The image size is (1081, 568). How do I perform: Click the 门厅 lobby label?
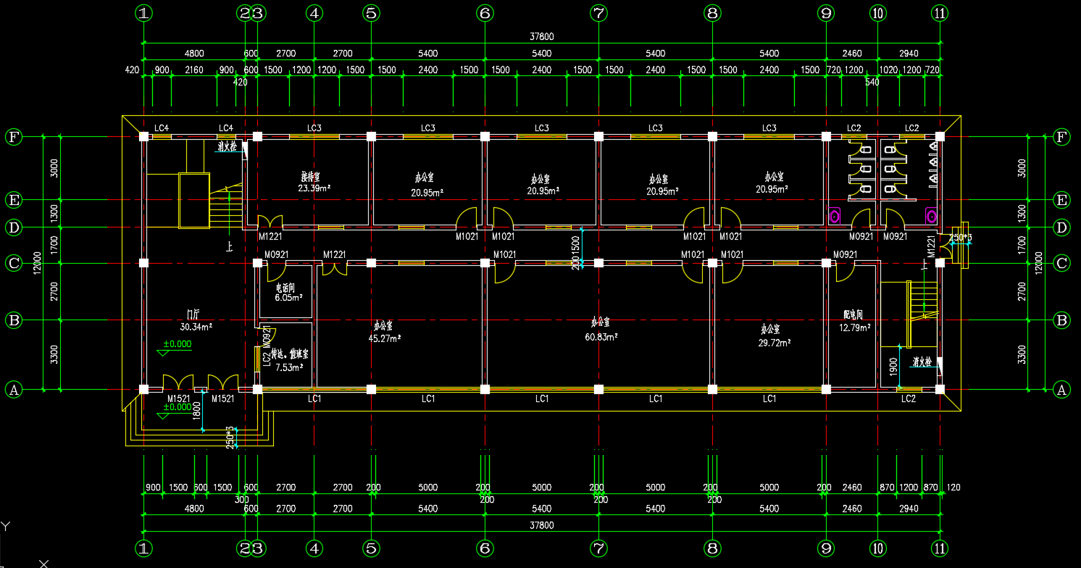pyautogui.click(x=193, y=315)
